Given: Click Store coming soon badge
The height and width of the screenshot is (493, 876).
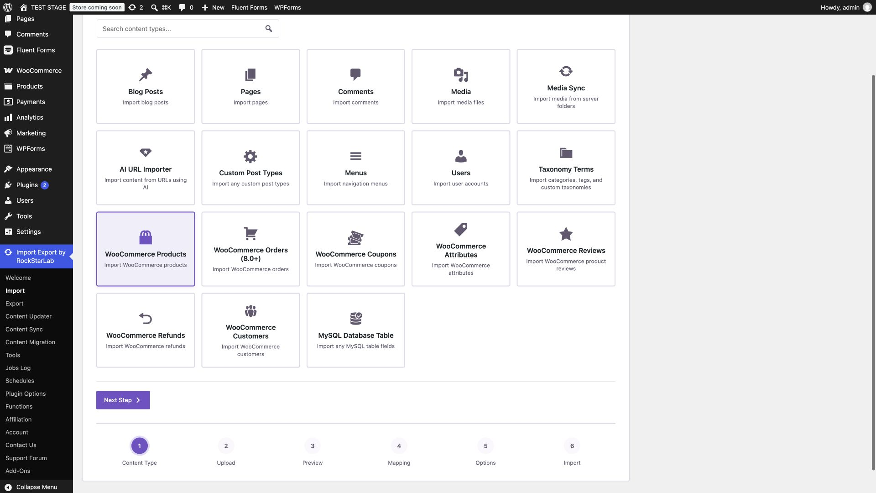Looking at the screenshot, I should coord(97,7).
